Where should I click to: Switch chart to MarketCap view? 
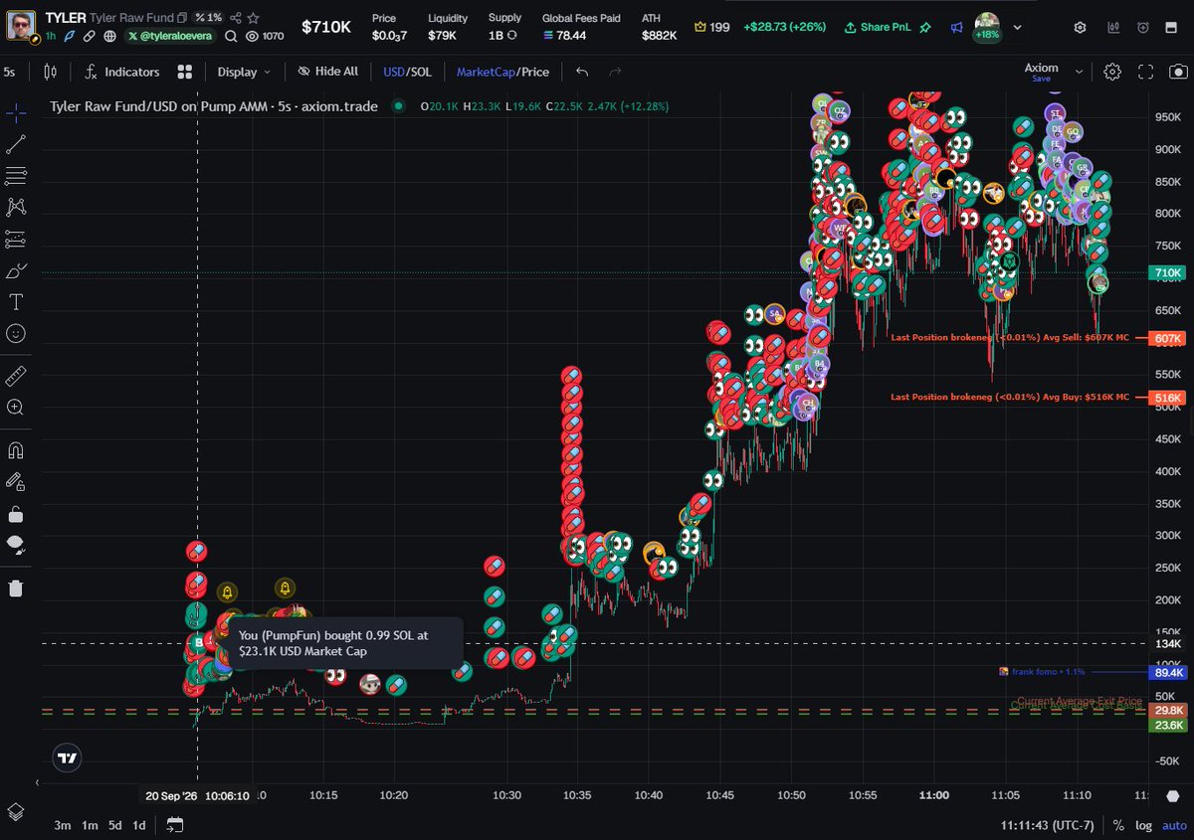point(486,72)
